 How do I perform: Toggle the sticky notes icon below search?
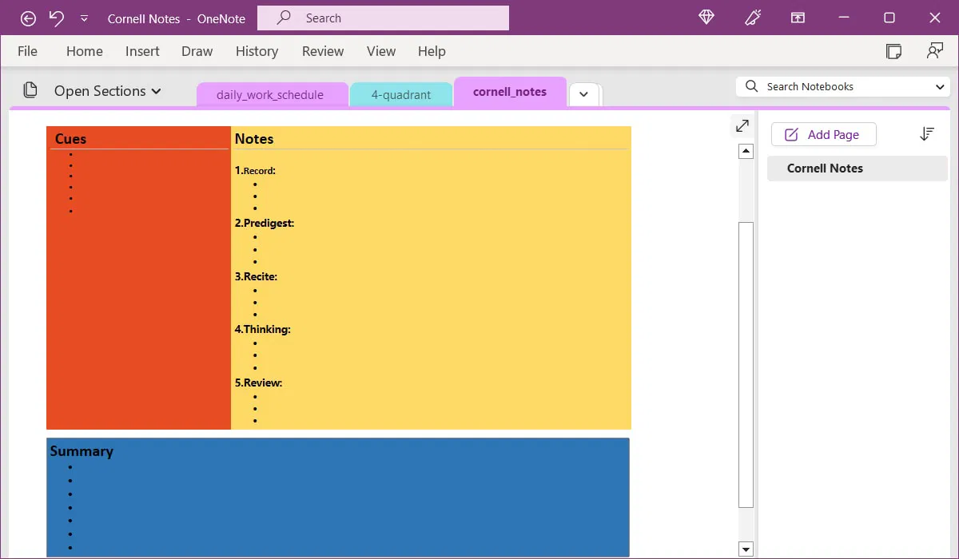point(893,50)
